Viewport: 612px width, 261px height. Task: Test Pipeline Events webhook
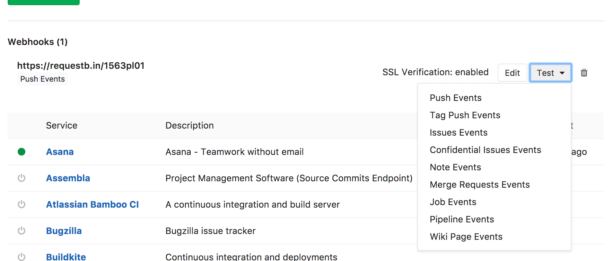tap(461, 220)
